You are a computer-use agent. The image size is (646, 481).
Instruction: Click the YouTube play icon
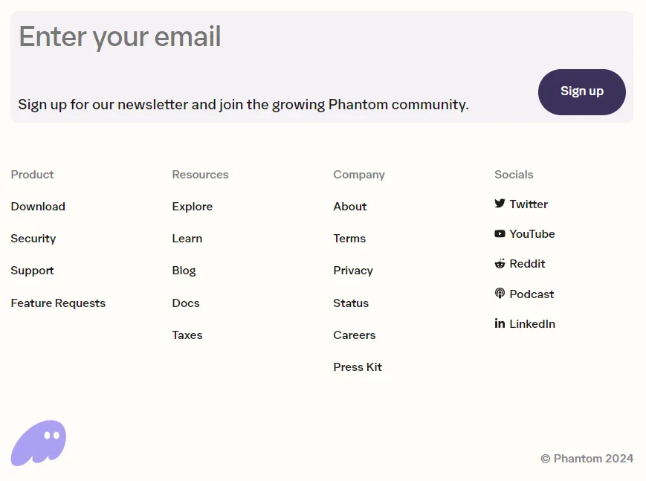click(500, 233)
